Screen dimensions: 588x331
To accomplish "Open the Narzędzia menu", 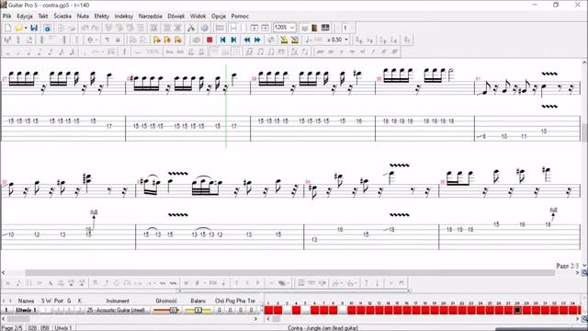I will (151, 17).
